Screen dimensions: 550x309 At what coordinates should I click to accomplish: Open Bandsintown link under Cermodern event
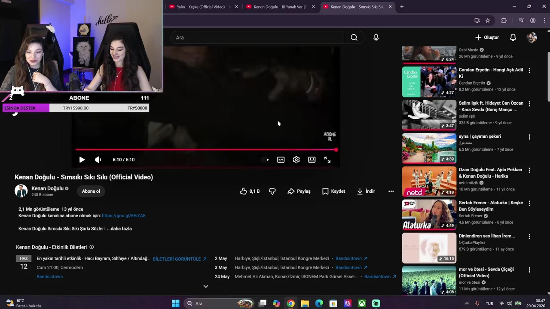49,276
